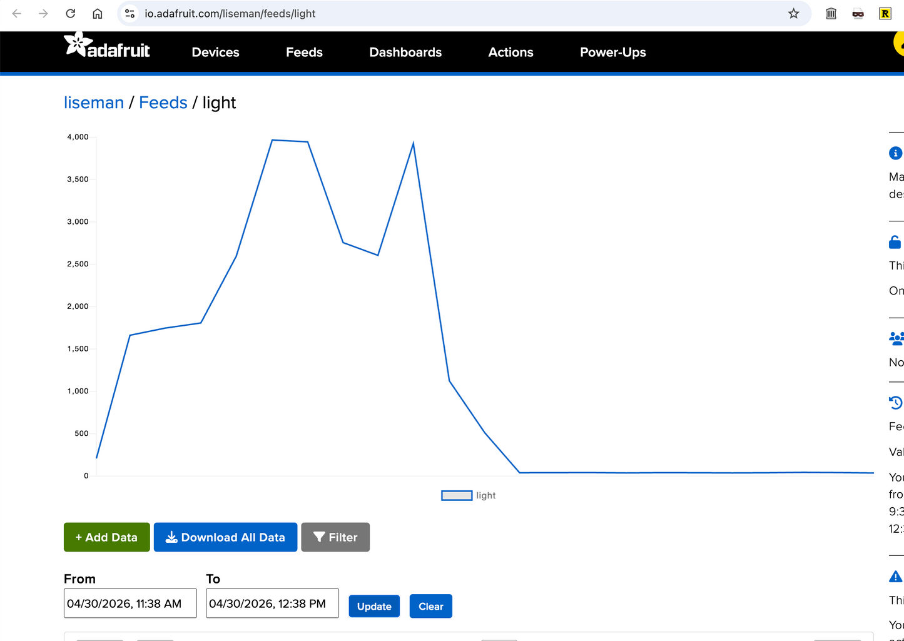Click the 2,000 y-axis label

coord(78,306)
